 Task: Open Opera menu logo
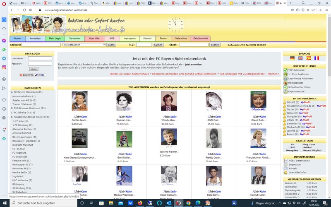tap(4, 3)
